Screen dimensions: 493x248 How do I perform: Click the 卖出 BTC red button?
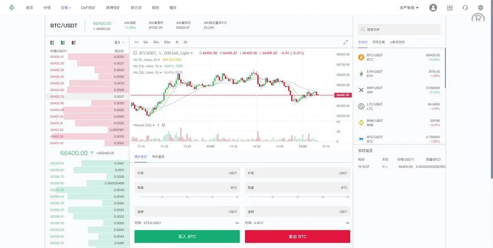(x=297, y=236)
